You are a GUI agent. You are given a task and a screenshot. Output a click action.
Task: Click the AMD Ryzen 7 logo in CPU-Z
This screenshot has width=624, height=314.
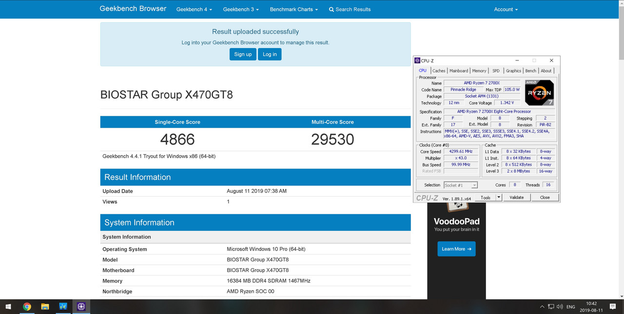point(539,92)
